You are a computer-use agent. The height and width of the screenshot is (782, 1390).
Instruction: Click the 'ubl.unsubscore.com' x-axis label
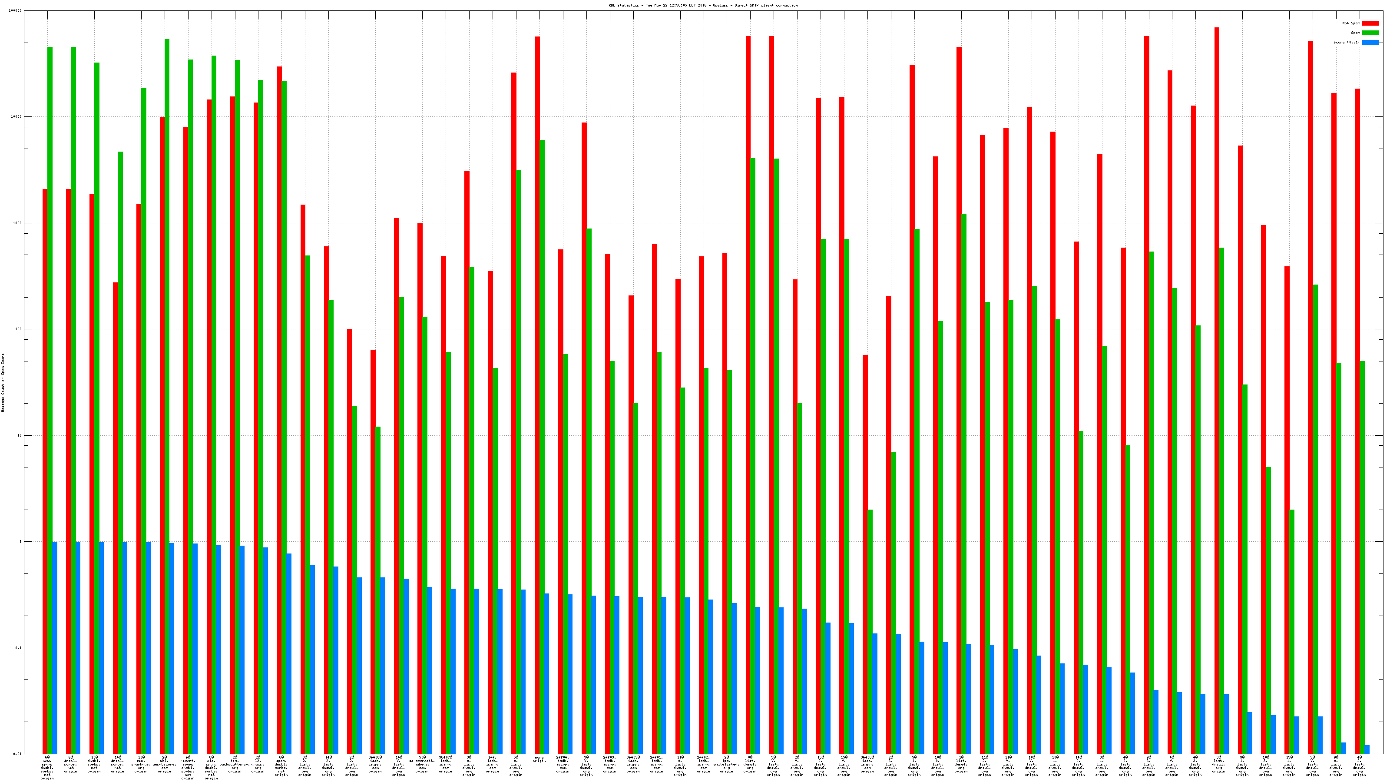pyautogui.click(x=165, y=764)
